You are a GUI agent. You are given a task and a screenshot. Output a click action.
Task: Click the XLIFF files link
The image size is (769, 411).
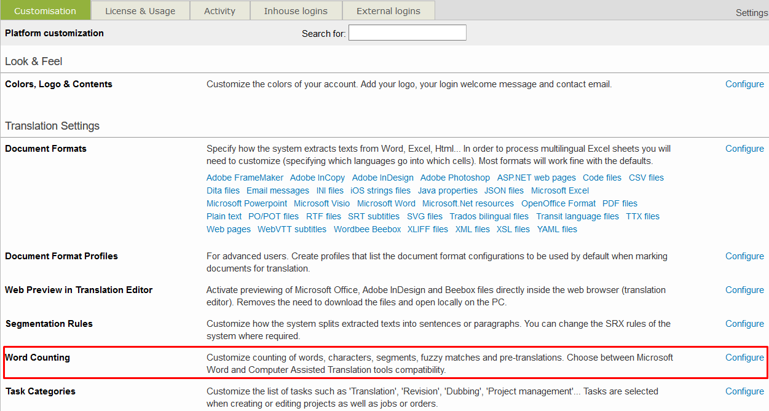point(427,229)
